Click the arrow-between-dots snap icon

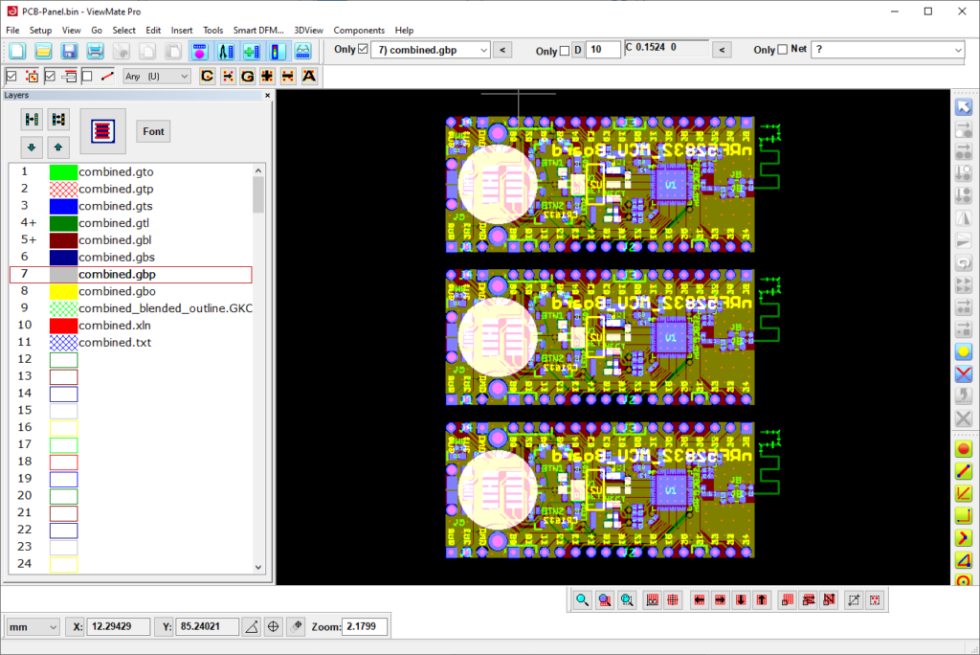click(228, 77)
